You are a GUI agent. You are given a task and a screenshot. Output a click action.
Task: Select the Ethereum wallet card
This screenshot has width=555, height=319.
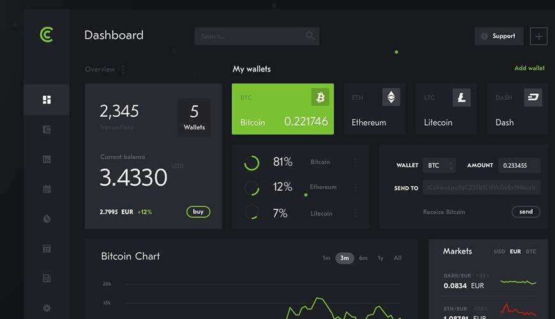point(375,109)
